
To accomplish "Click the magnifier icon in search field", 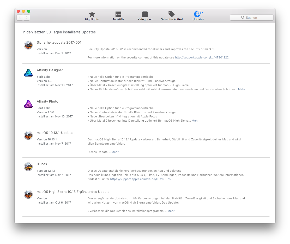I will click(x=243, y=17).
